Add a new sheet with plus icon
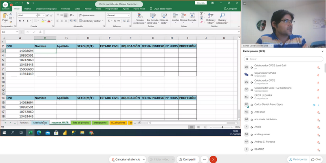 [140, 123]
